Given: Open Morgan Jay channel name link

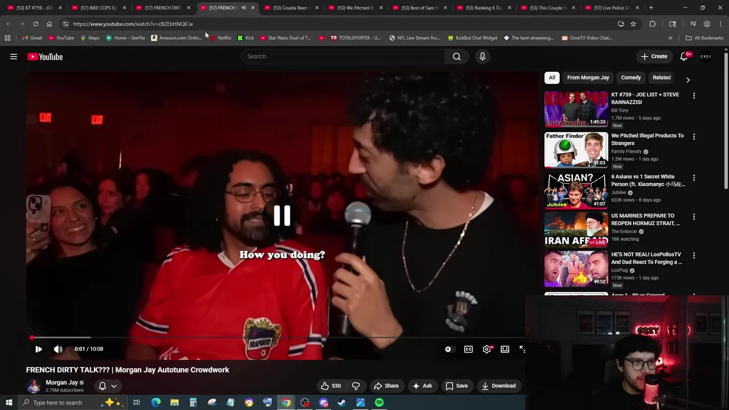Looking at the screenshot, I should [62, 383].
